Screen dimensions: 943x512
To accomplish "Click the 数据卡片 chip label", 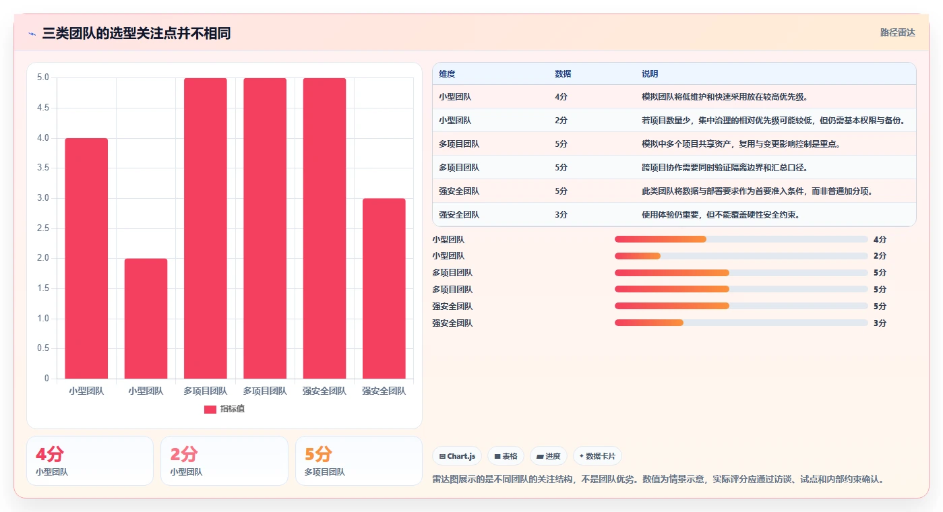I will coord(601,456).
